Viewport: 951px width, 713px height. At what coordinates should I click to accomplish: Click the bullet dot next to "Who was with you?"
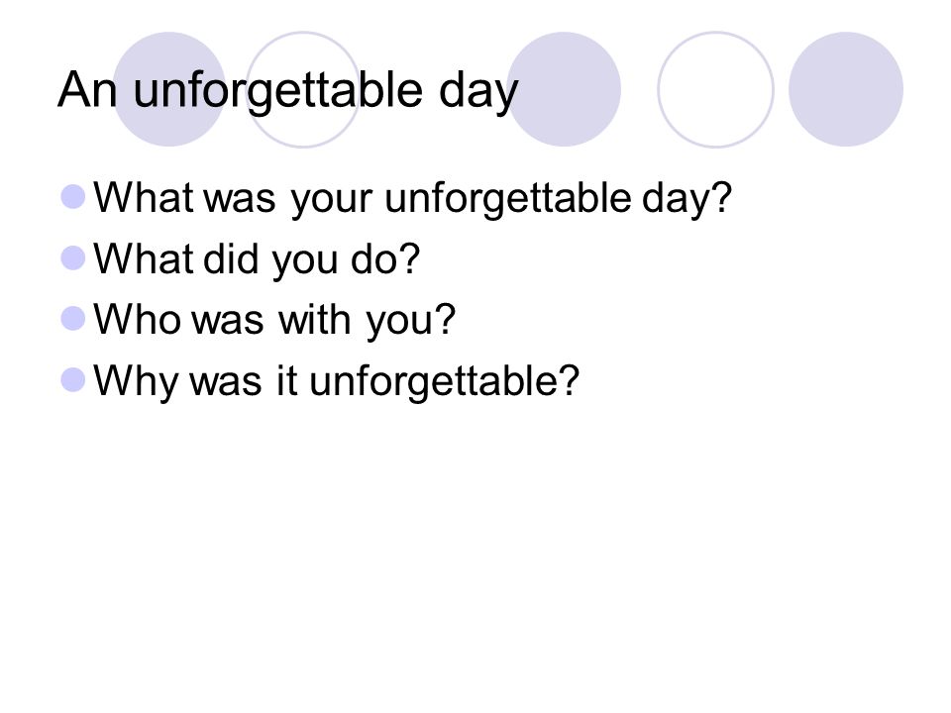73,318
